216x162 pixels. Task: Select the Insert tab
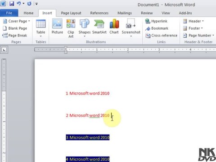click(x=47, y=13)
